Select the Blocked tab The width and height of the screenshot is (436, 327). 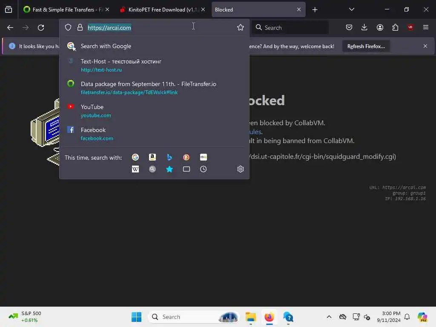(258, 9)
